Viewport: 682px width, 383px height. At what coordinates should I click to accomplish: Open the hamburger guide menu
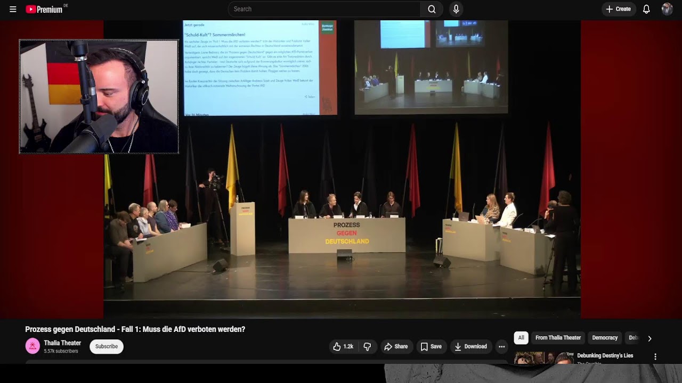(13, 9)
